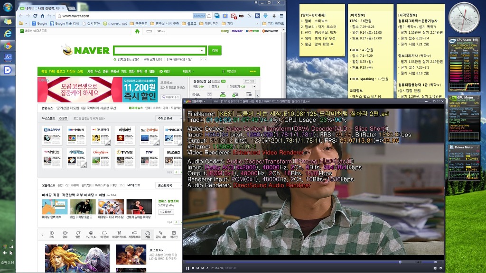Open 지도 in the Naver green menu
Viewport: 486px width, 273px height.
(124, 72)
